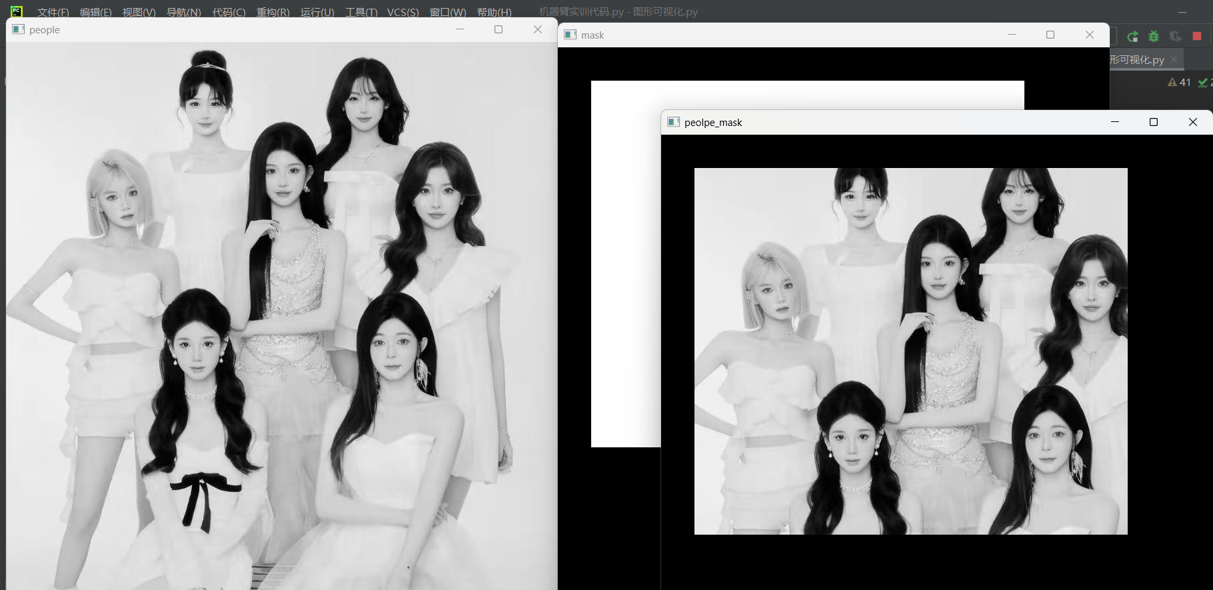Open the 帮助(H) menu
This screenshot has width=1213, height=590.
(x=494, y=12)
